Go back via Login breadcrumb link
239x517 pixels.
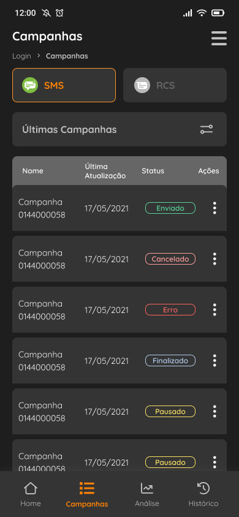tap(21, 56)
